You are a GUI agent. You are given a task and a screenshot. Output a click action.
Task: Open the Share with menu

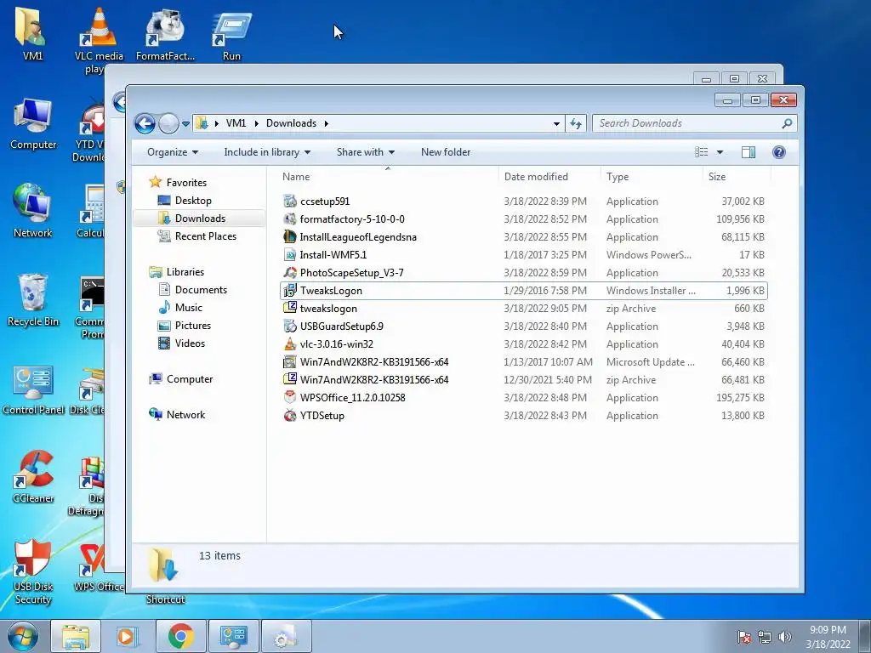coord(366,152)
